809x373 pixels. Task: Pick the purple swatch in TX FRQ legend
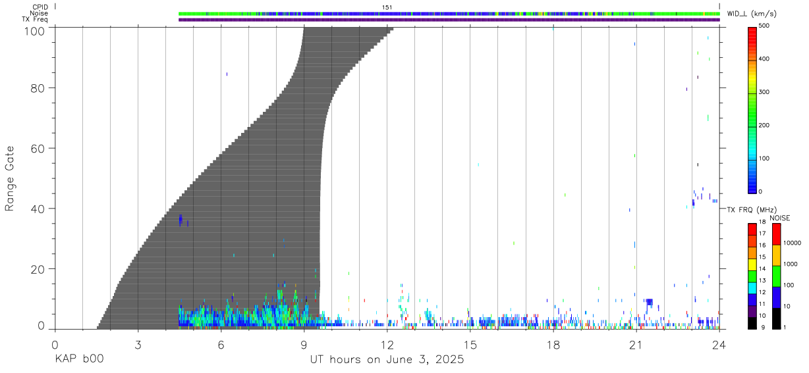[752, 311]
